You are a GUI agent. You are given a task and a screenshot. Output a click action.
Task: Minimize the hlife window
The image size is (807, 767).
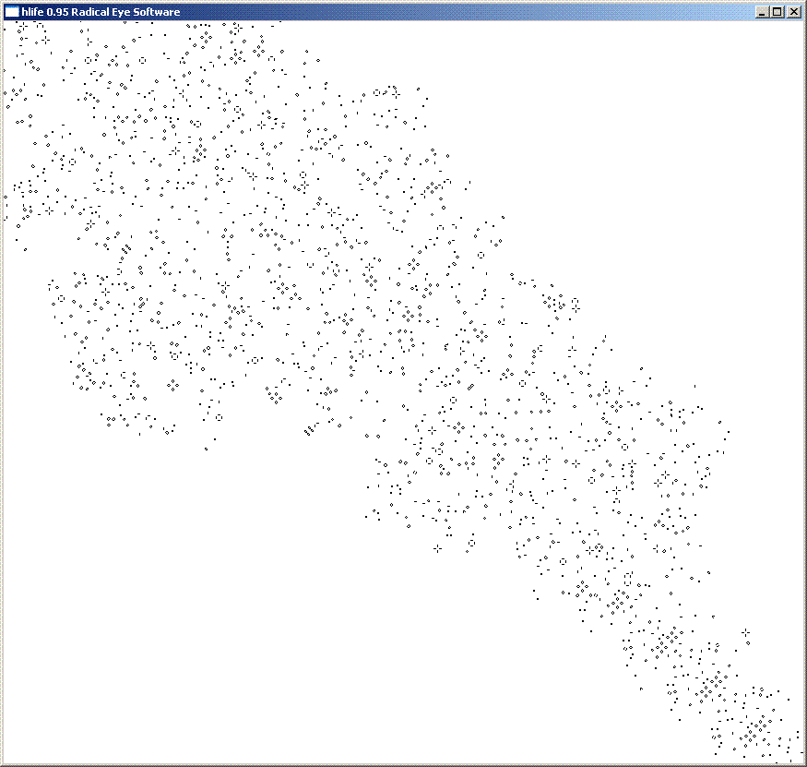click(x=763, y=12)
